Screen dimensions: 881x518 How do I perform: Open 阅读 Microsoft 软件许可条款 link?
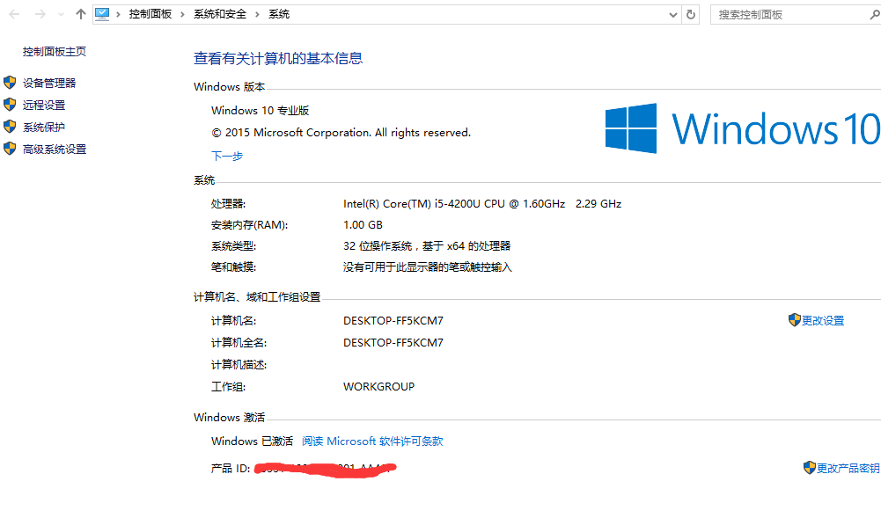pyautogui.click(x=372, y=441)
